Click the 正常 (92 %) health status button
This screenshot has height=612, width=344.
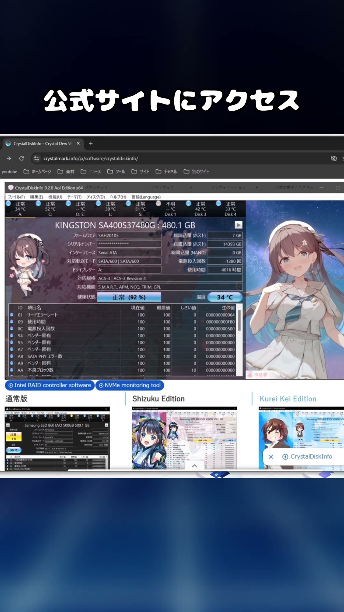(129, 297)
